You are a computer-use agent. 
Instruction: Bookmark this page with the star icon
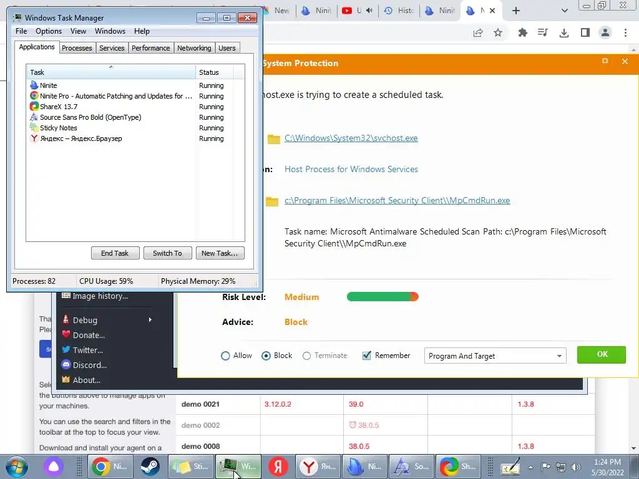coord(498,32)
